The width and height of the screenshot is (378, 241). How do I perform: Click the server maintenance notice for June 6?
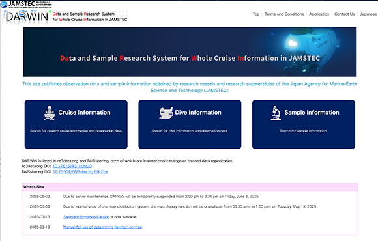[x=161, y=197]
